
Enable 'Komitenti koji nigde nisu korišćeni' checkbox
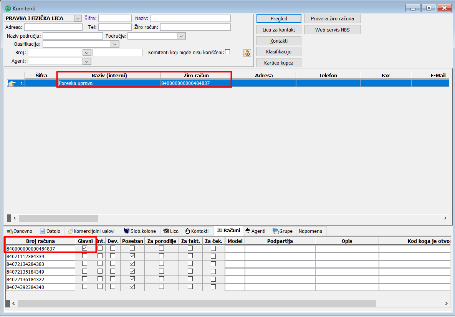pyautogui.click(x=228, y=52)
